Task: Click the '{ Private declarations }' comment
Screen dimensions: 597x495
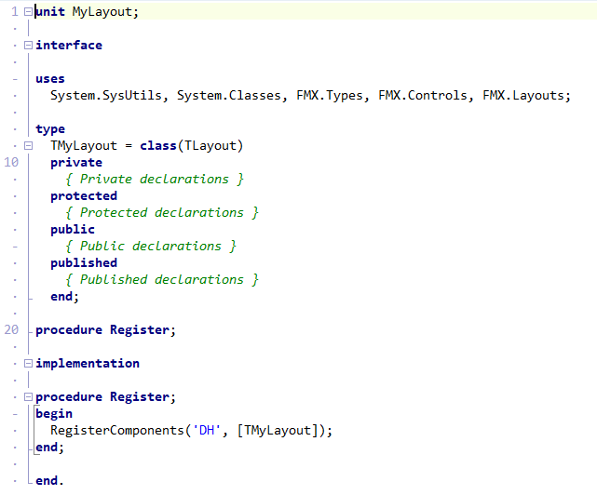Action: (155, 180)
